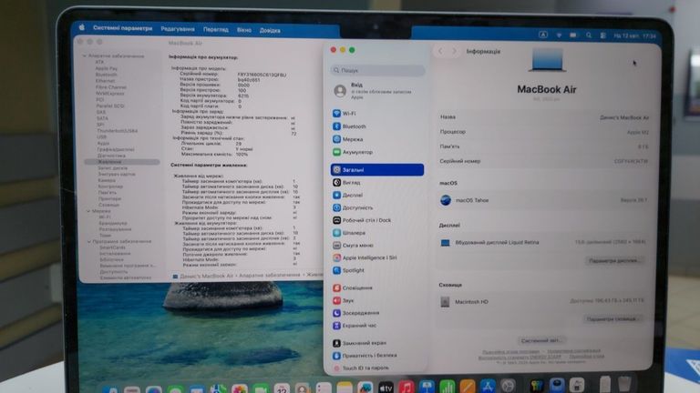Select Parallel SCSI in System Information tree
Viewport: 700px width, 393px height.
(109, 106)
